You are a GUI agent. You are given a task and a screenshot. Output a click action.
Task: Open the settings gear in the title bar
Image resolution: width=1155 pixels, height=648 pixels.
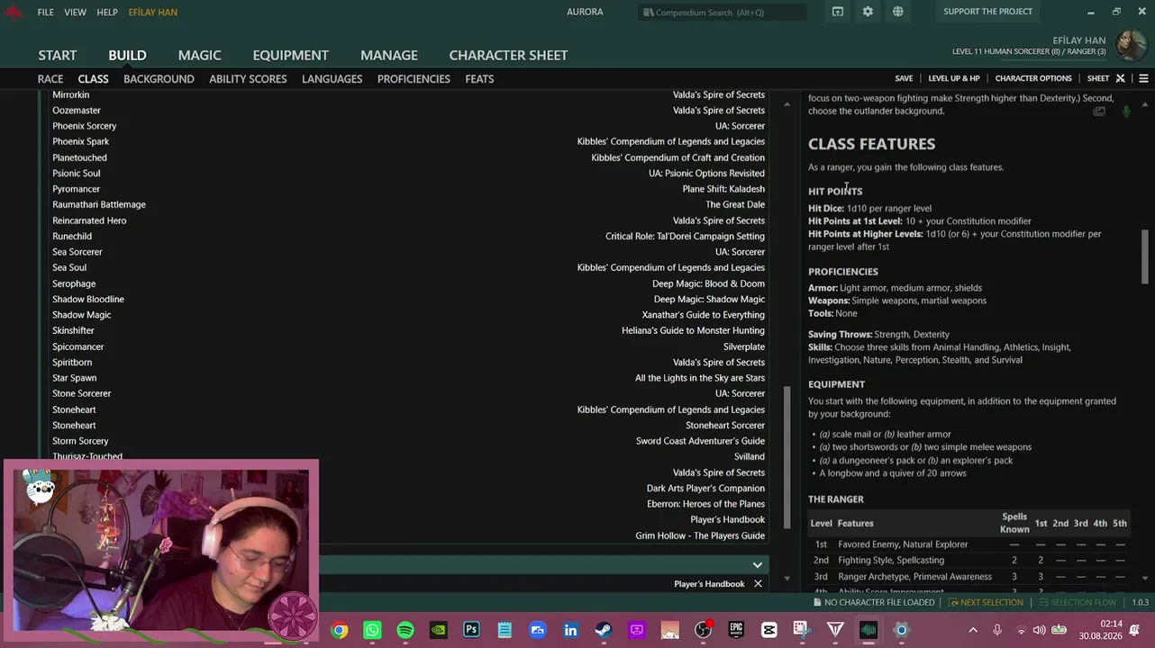868,12
